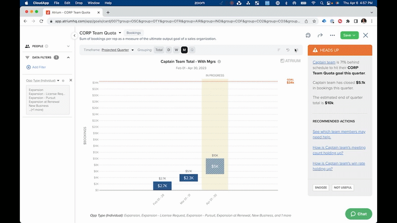Click the Captain team link
Screen dimensions: 397x223
pyautogui.click(x=324, y=62)
